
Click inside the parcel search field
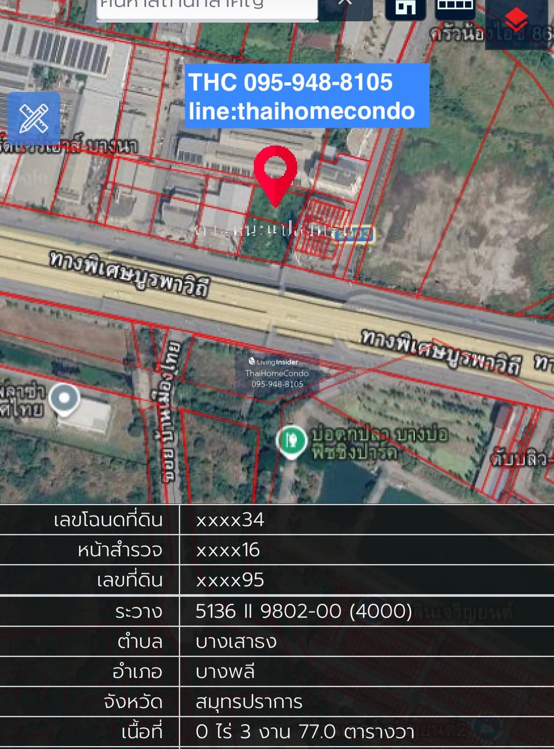[207, 7]
